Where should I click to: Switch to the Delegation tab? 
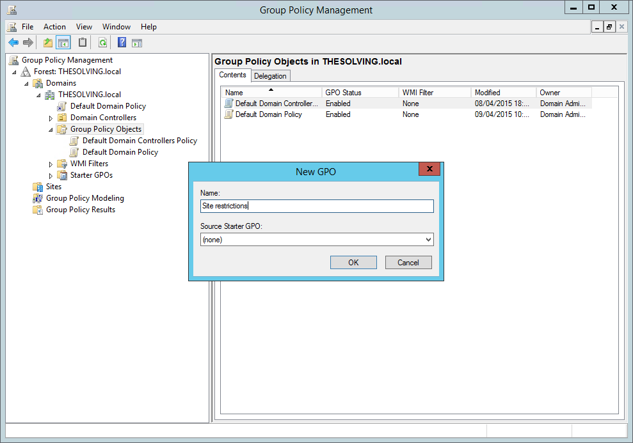point(270,76)
